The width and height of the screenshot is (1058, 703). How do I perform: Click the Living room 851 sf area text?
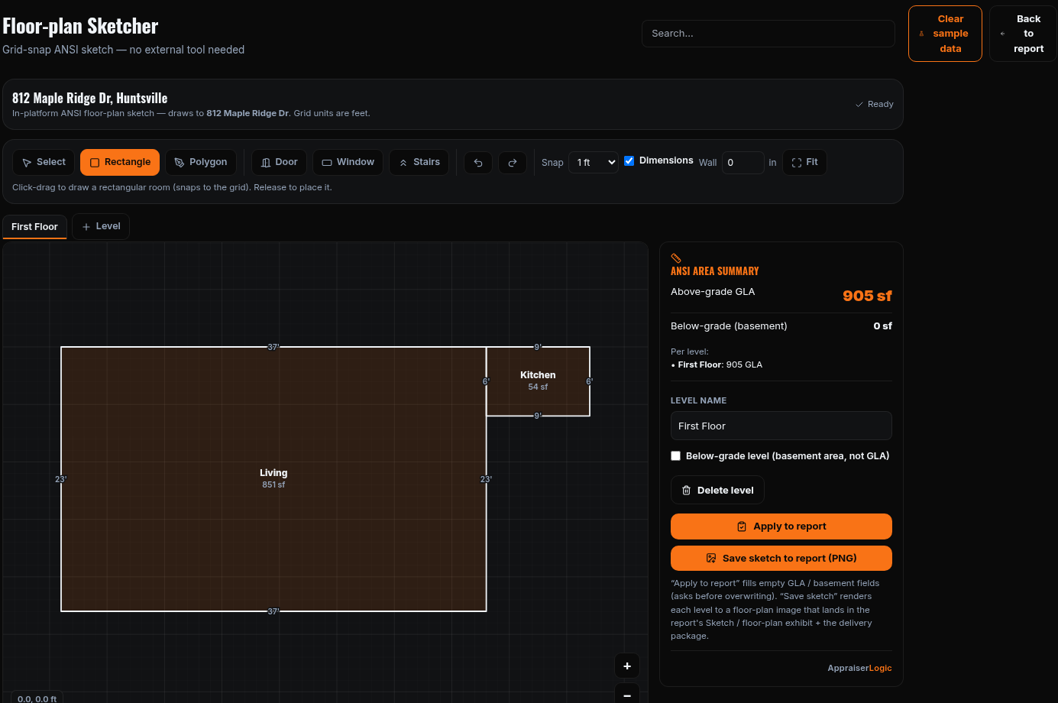(273, 484)
